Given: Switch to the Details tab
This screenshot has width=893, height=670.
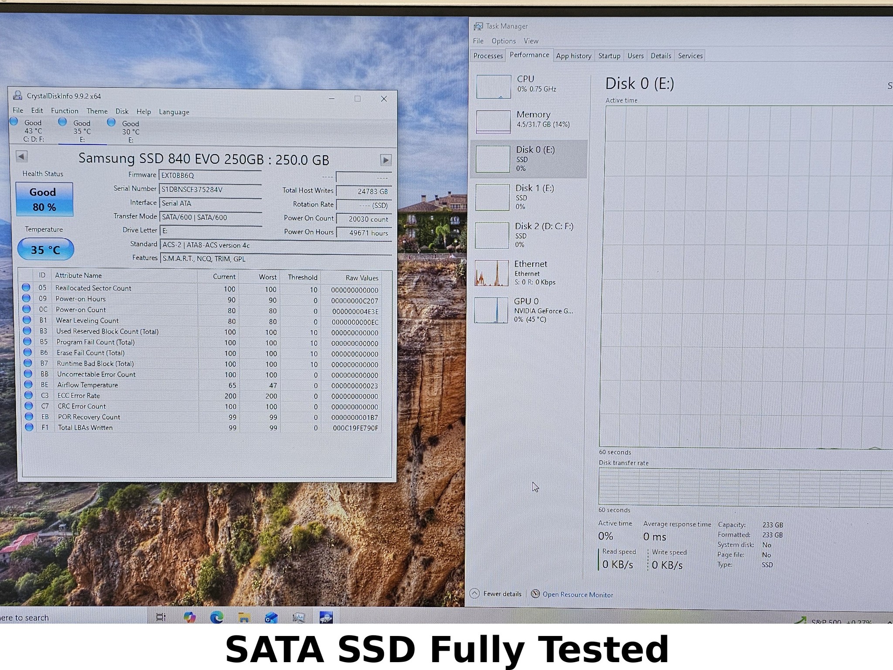Looking at the screenshot, I should coord(661,56).
